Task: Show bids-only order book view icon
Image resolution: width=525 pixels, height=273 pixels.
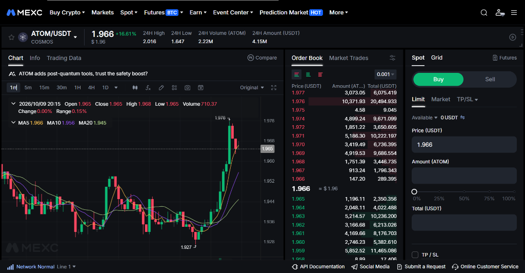Action: (x=308, y=74)
